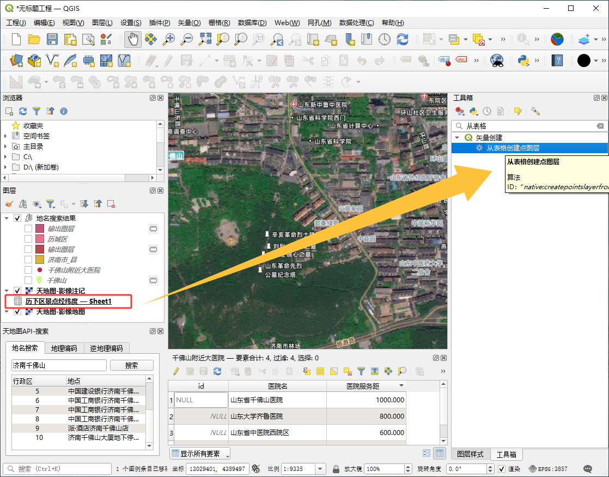Click the black color circle in toolbar
This screenshot has width=609, height=477.
(x=584, y=61)
